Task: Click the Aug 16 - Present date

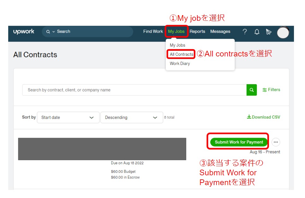Action: [x=265, y=152]
